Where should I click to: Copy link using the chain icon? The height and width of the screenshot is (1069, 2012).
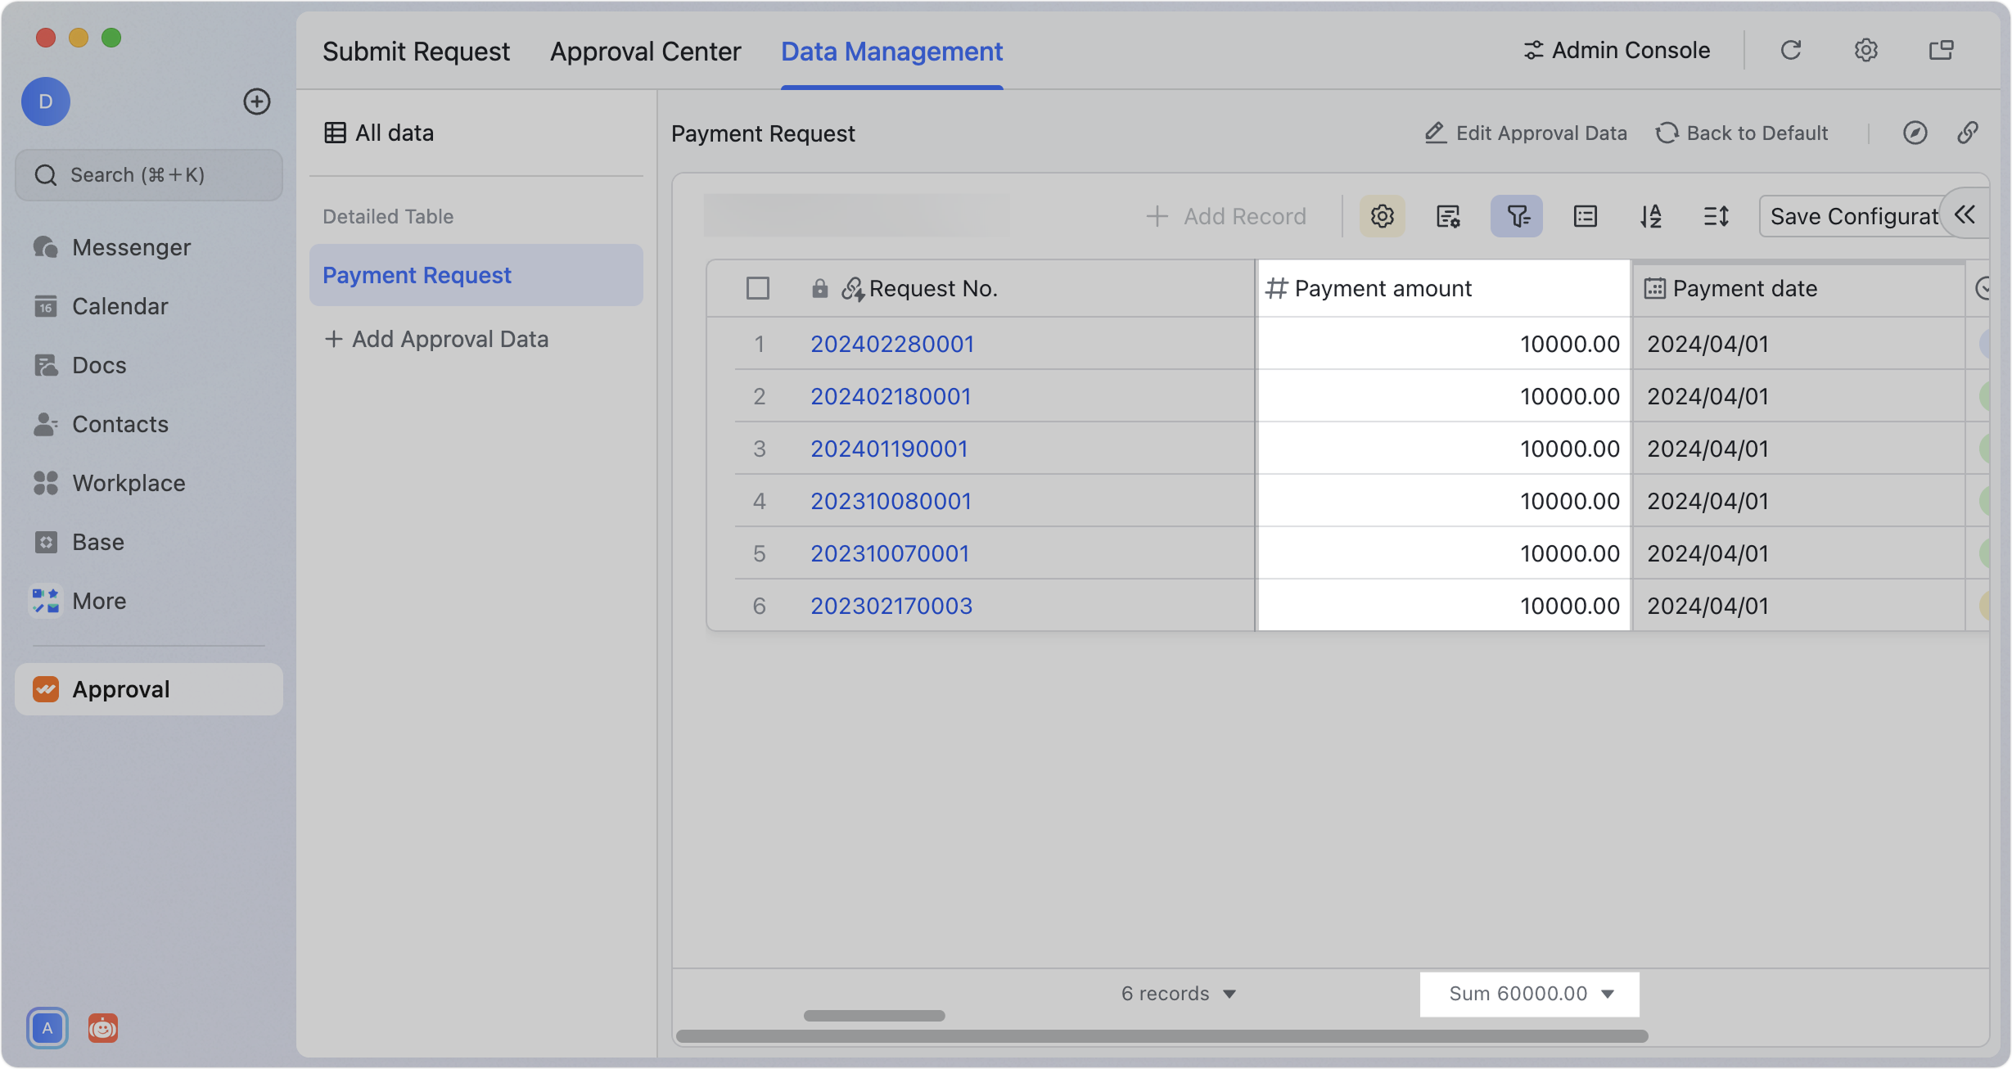[x=1968, y=133]
